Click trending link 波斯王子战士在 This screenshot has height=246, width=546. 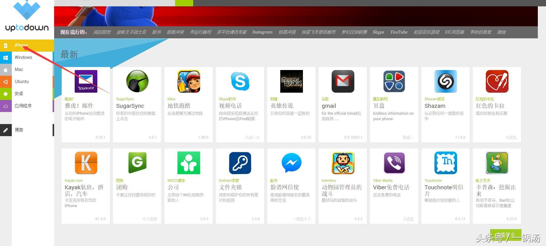(131, 32)
